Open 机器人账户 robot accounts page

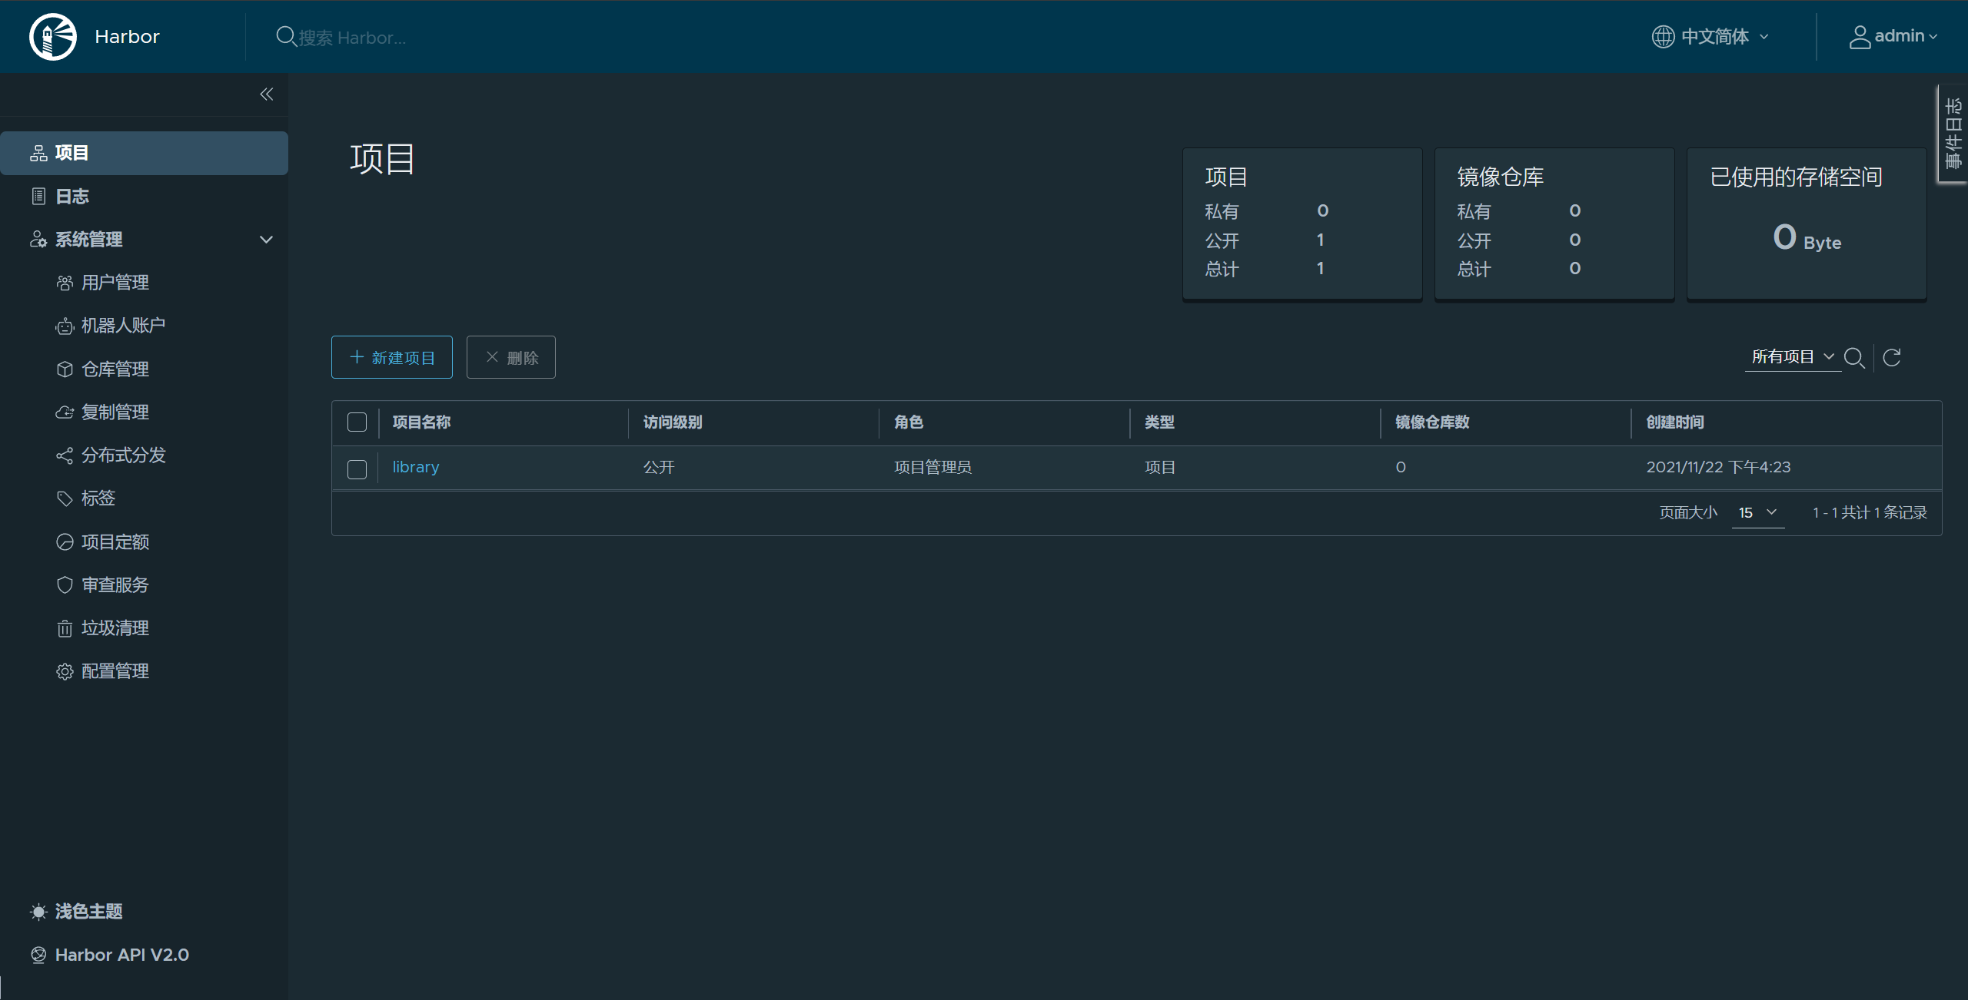tap(123, 326)
